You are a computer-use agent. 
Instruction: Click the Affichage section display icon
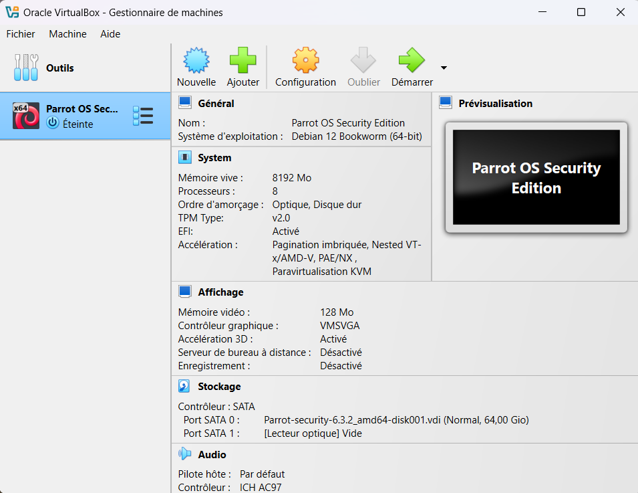pyautogui.click(x=185, y=292)
